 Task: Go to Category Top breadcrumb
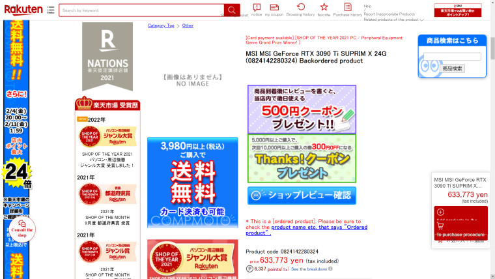[161, 25]
